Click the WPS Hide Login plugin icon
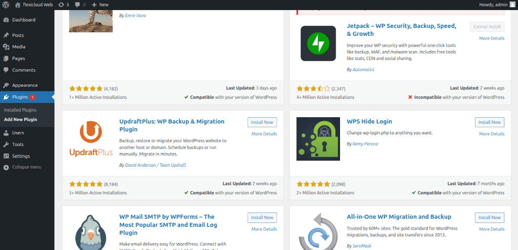 point(318,139)
